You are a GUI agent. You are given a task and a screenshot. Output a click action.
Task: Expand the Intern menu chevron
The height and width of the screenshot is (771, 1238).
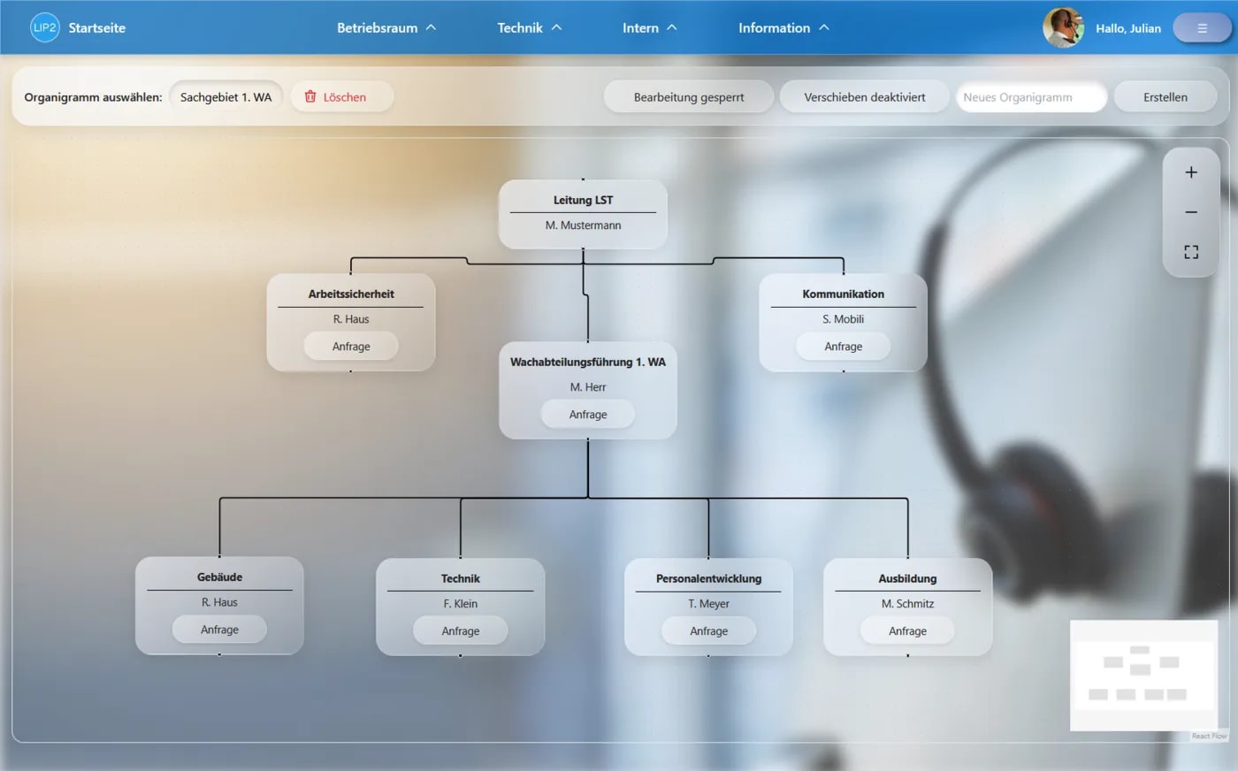pos(672,27)
